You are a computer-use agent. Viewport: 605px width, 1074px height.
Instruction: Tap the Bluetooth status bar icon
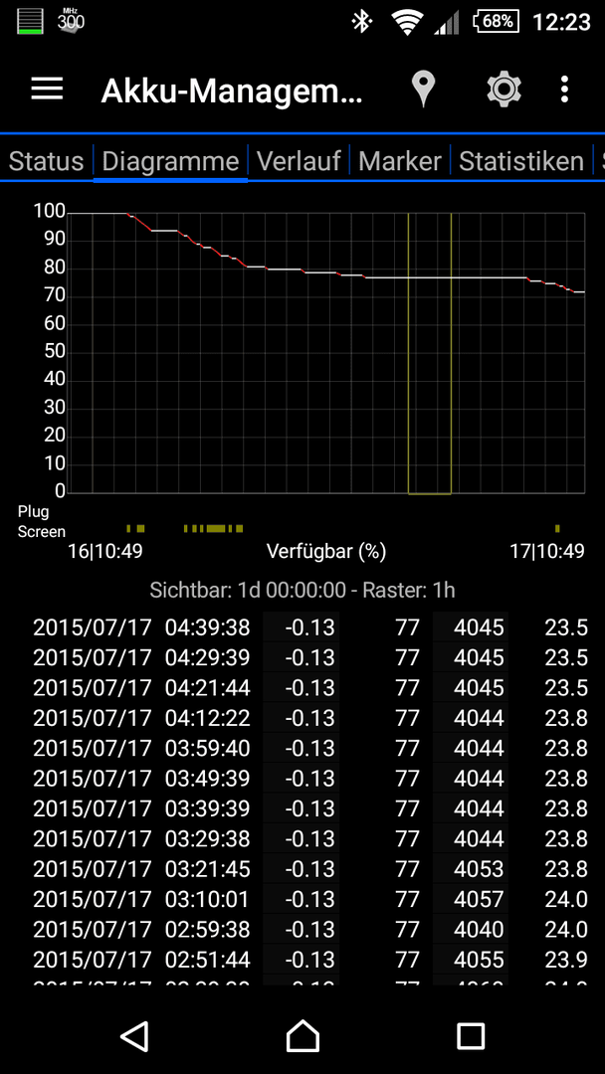pyautogui.click(x=361, y=22)
